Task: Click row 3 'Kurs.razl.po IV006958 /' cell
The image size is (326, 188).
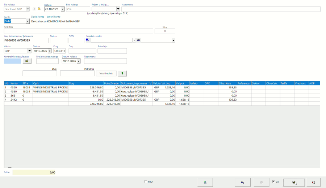Action: pyautogui.click(x=134, y=96)
